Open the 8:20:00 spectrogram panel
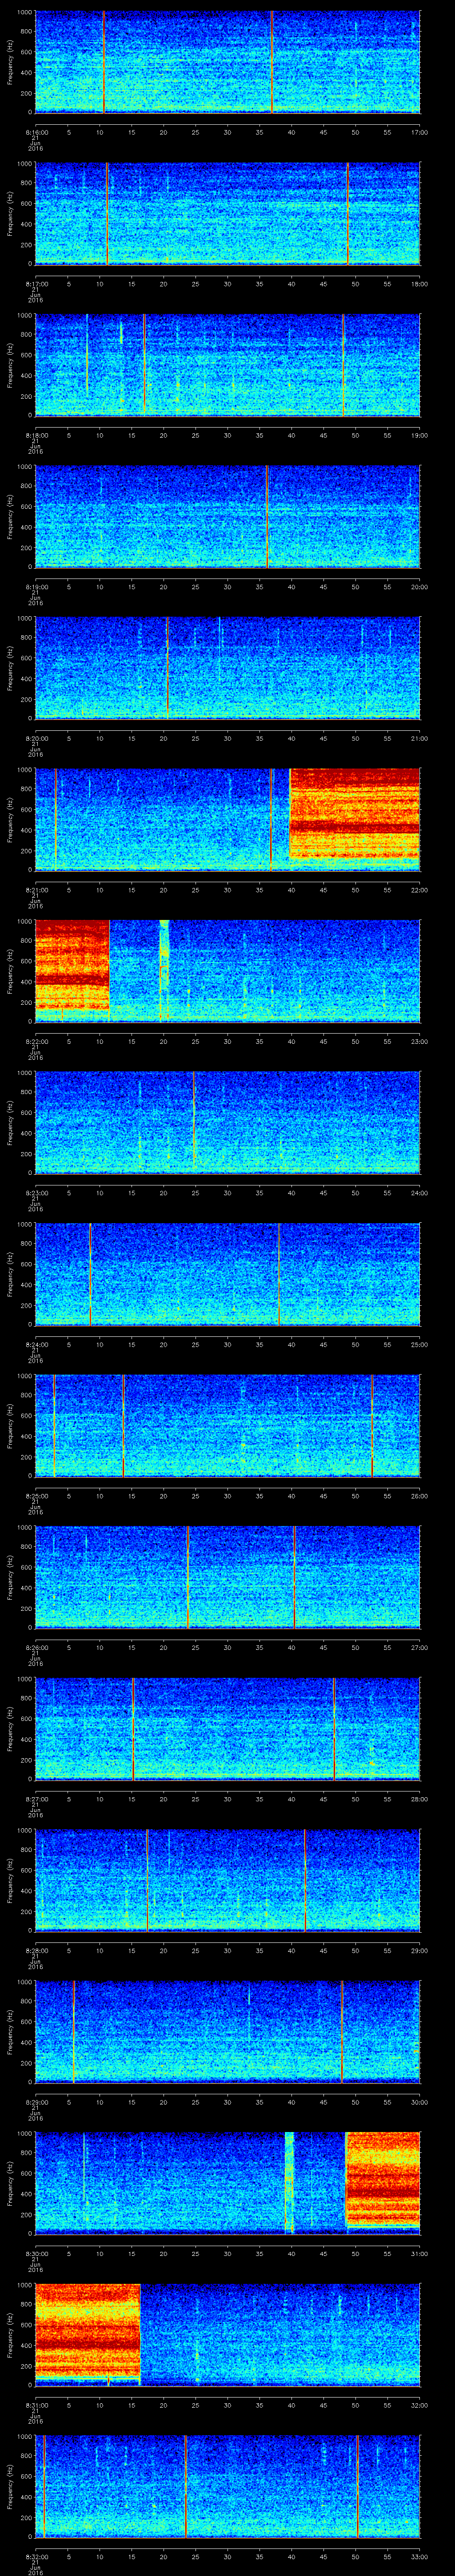The height and width of the screenshot is (2576, 455). [227, 668]
